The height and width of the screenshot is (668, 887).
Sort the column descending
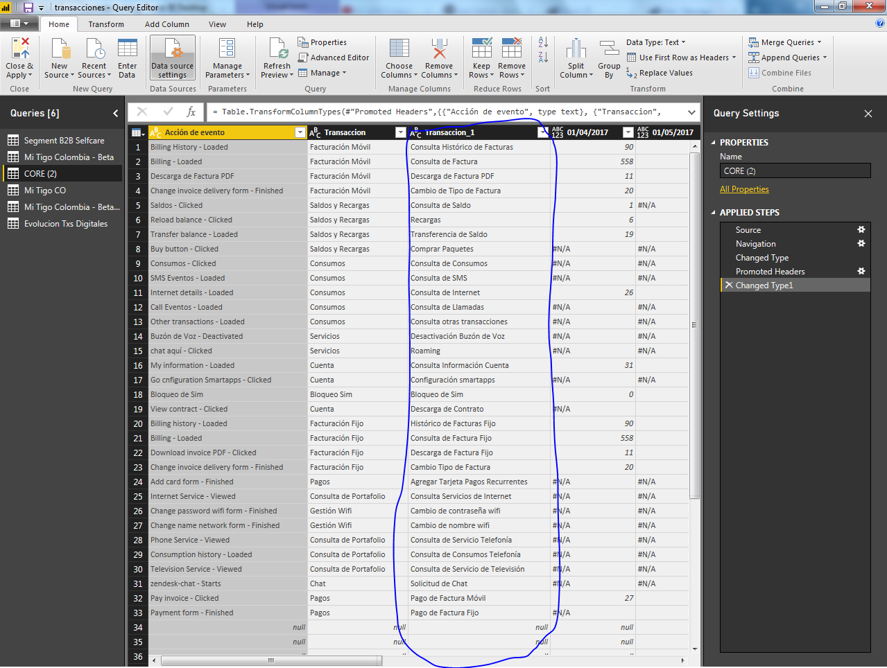pos(543,58)
